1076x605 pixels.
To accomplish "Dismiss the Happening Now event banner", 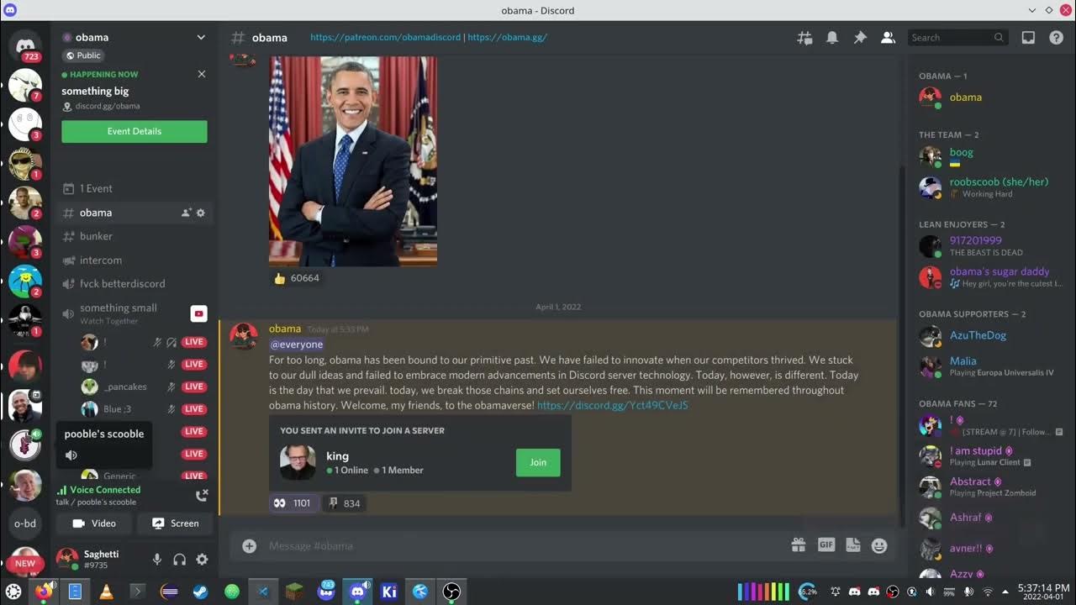I will pos(202,74).
